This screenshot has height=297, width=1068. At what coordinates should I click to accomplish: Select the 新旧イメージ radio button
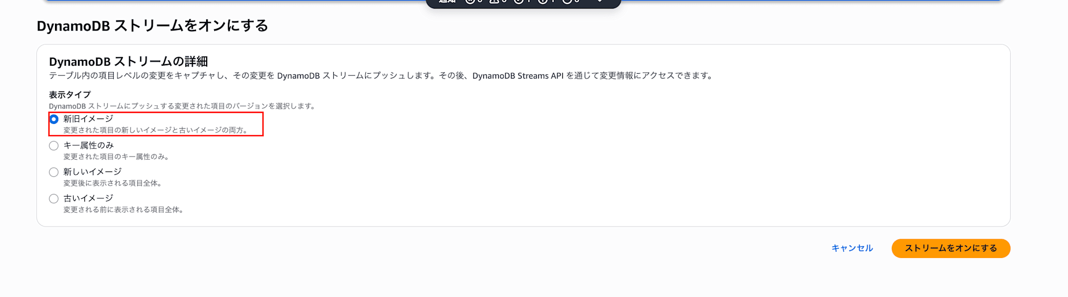tap(54, 119)
